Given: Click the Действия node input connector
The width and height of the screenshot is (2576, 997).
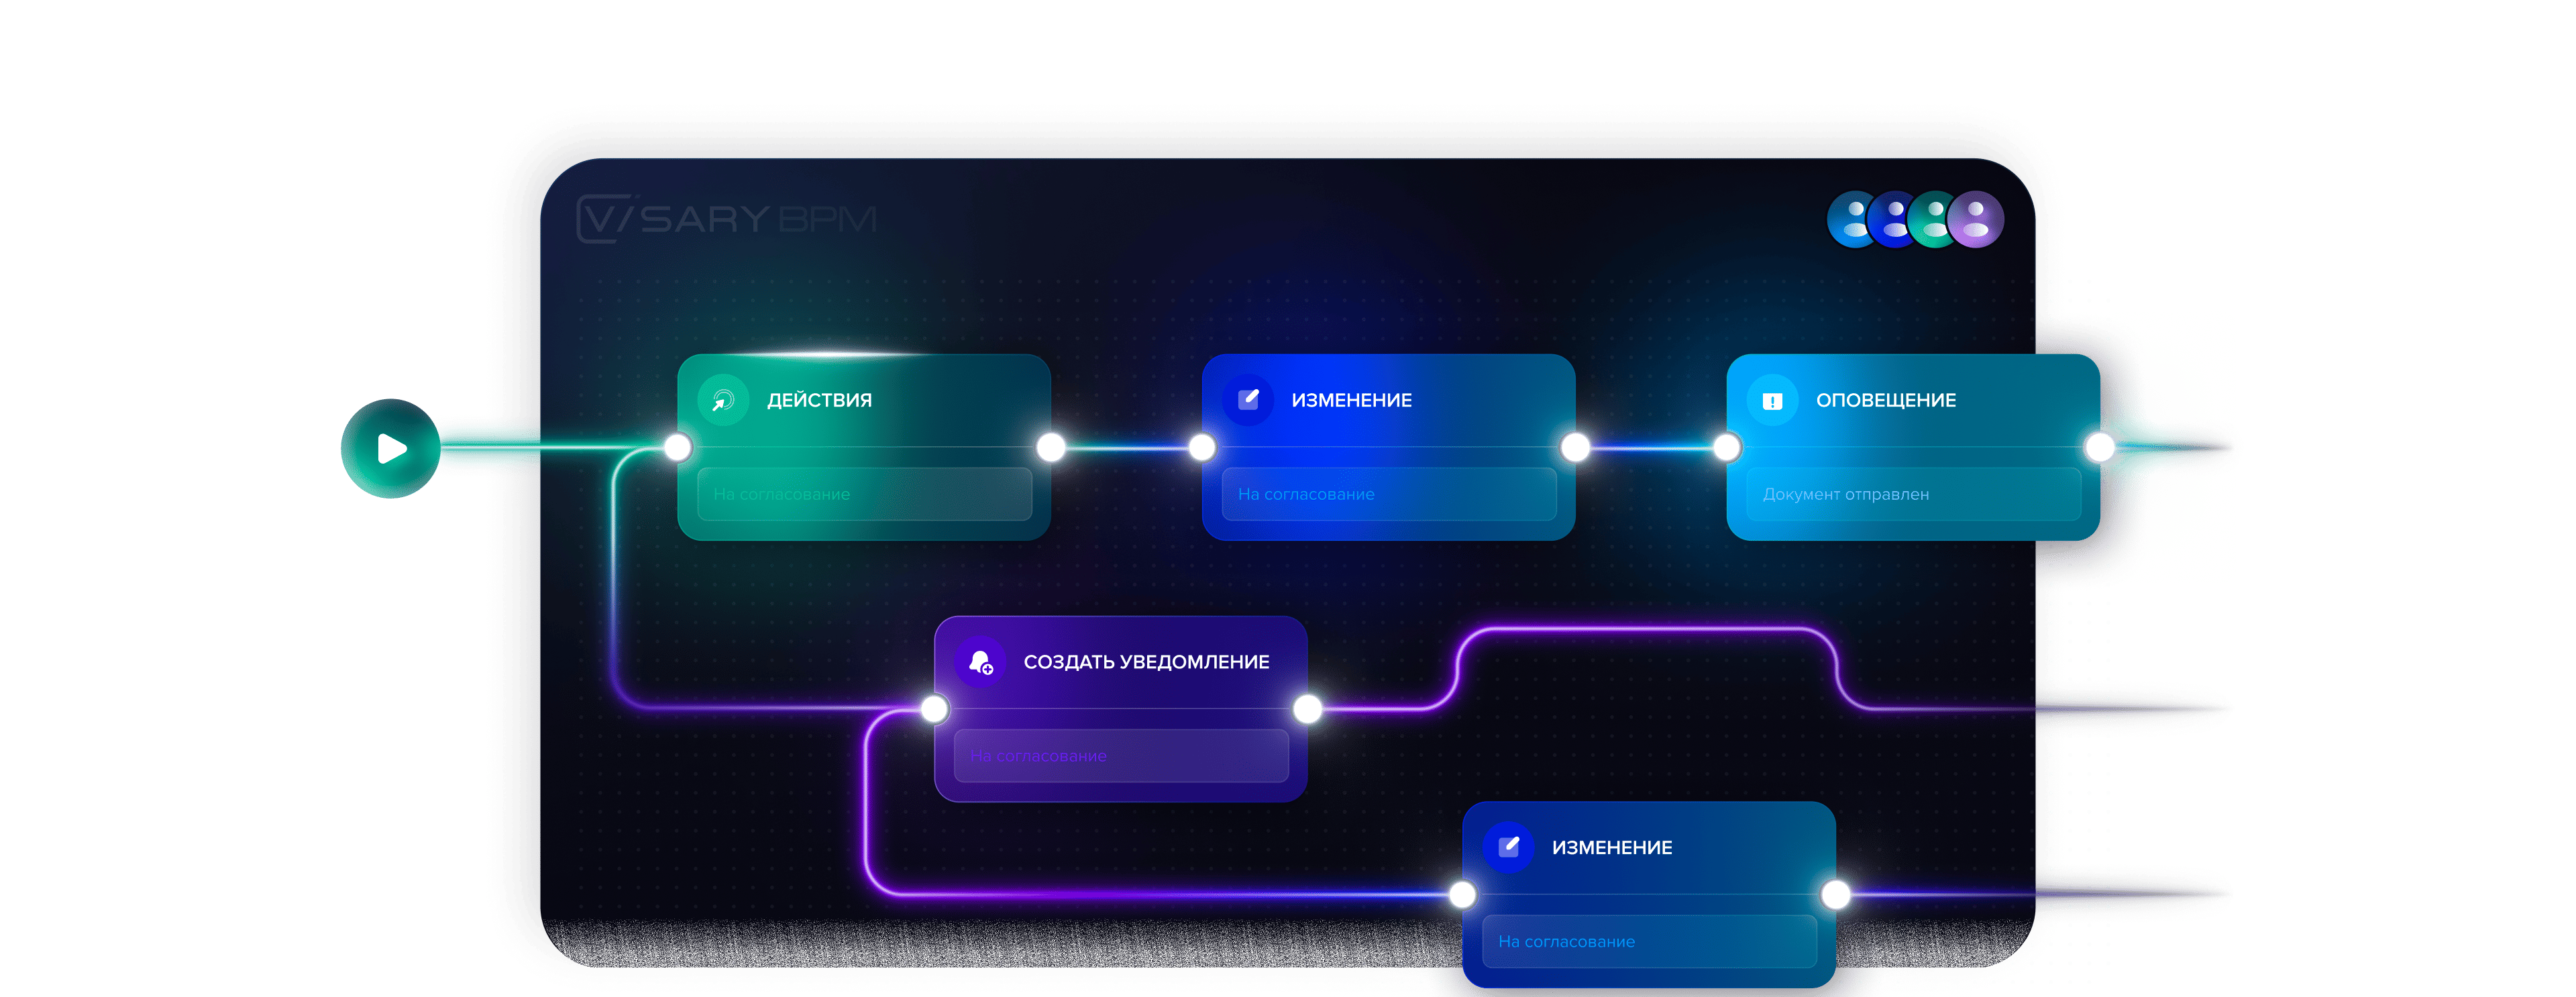Looking at the screenshot, I should [678, 447].
